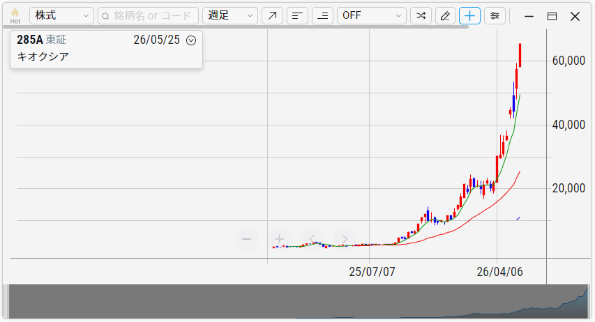Open the chart settings sliders icon
The width and height of the screenshot is (595, 322).
click(x=495, y=15)
